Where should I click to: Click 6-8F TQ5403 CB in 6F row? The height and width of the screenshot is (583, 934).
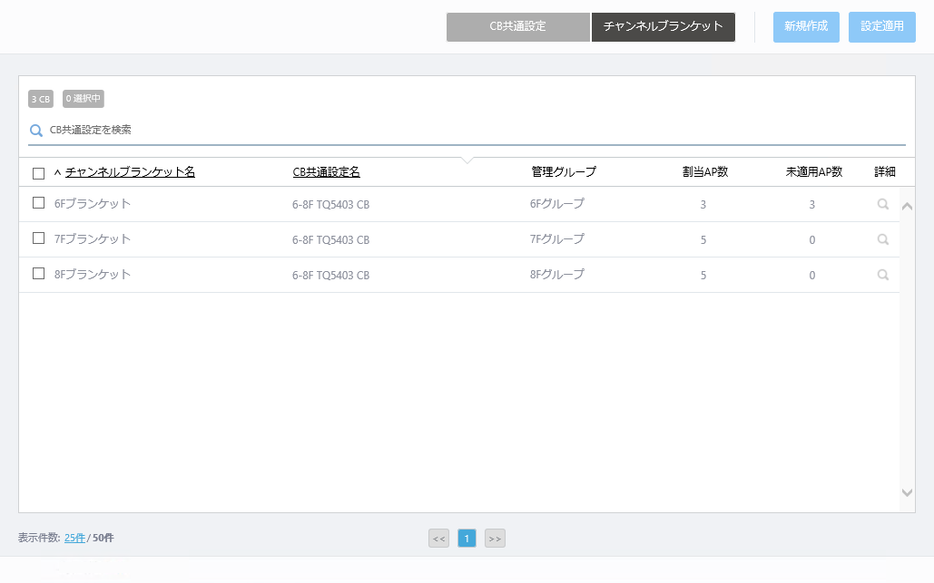330,205
